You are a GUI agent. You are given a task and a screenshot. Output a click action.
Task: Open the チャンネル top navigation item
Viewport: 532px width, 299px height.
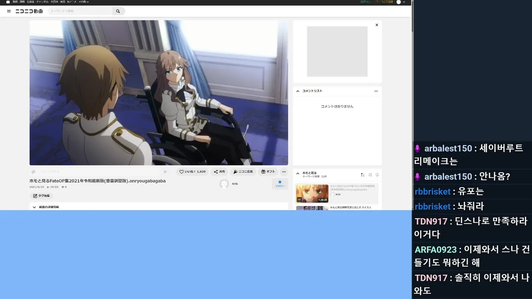coord(42,2)
